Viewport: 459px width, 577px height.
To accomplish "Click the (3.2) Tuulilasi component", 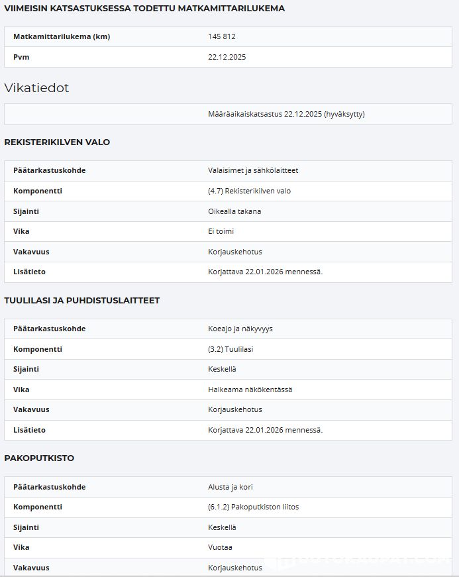I will [230, 349].
